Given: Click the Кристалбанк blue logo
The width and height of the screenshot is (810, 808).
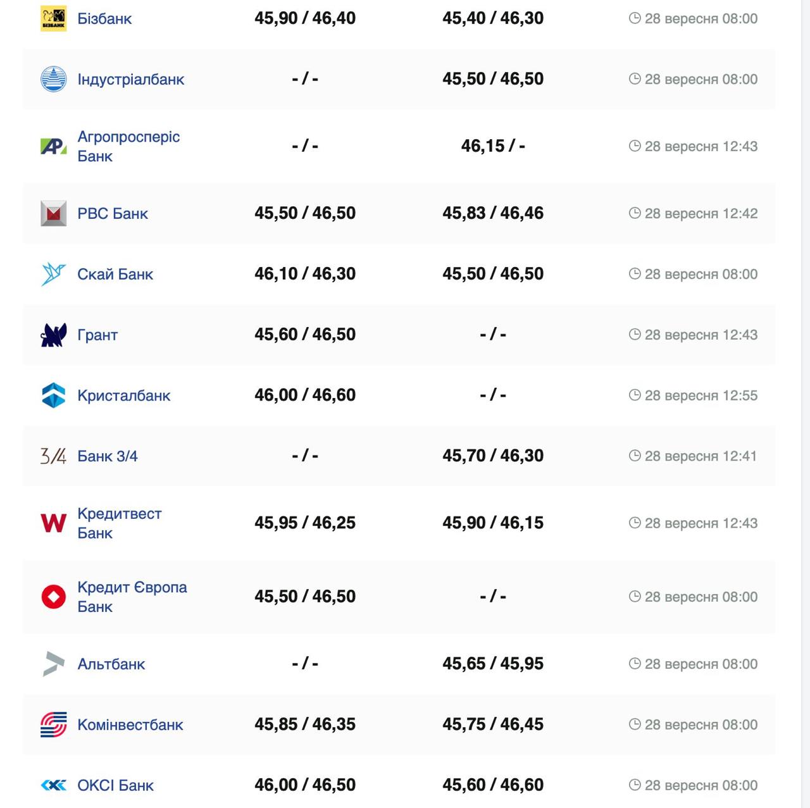Looking at the screenshot, I should coord(53,395).
